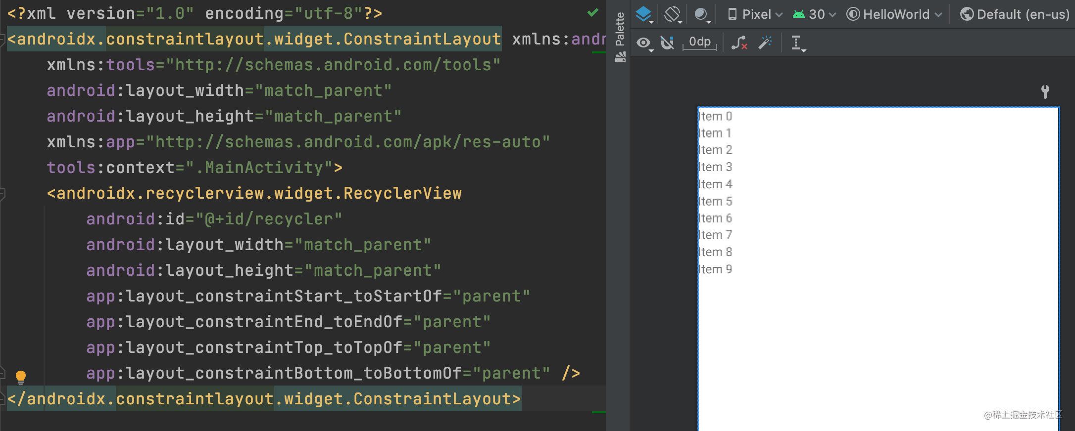
Task: Select Item 2 in preview list
Action: (715, 150)
